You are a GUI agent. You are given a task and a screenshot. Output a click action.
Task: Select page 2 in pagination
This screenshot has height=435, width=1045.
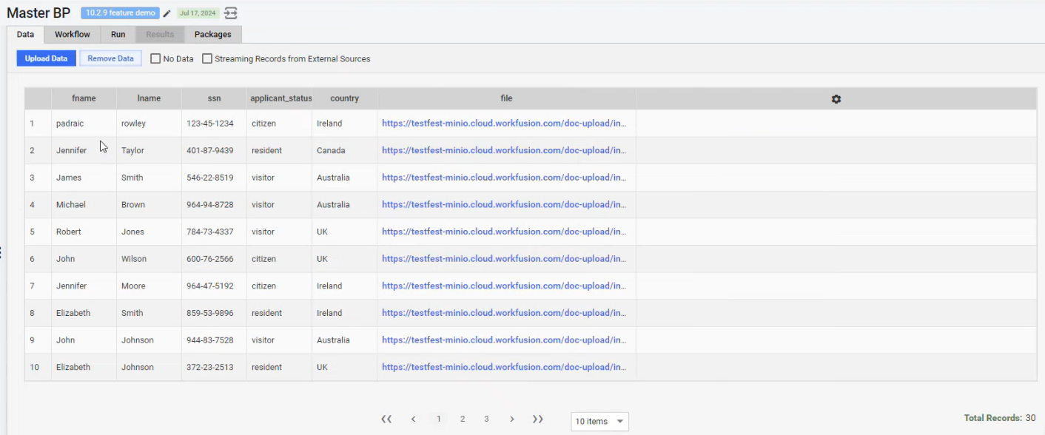(463, 419)
